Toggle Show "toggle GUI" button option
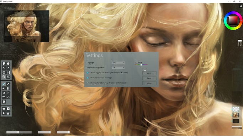This screenshot has width=243, height=136. 88,73
